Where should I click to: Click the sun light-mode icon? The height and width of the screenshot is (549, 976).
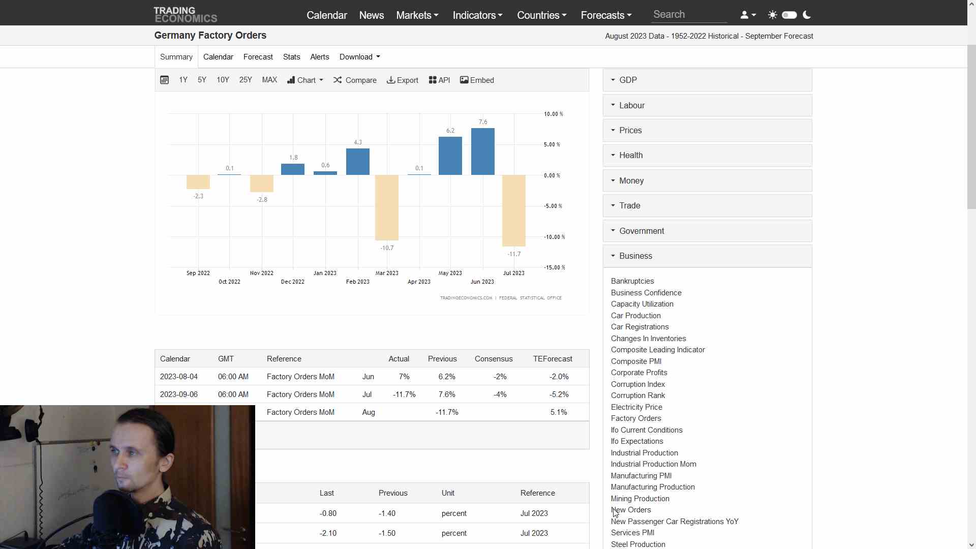pos(772,15)
